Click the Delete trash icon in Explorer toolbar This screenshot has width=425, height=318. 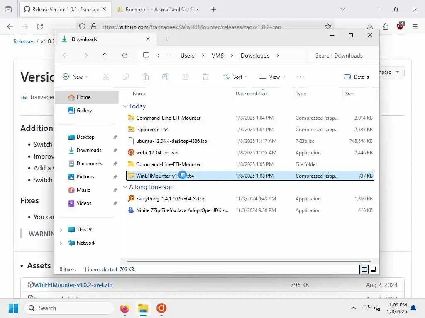pyautogui.click(x=205, y=77)
